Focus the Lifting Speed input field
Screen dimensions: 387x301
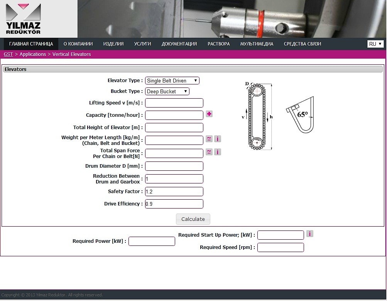(x=174, y=103)
